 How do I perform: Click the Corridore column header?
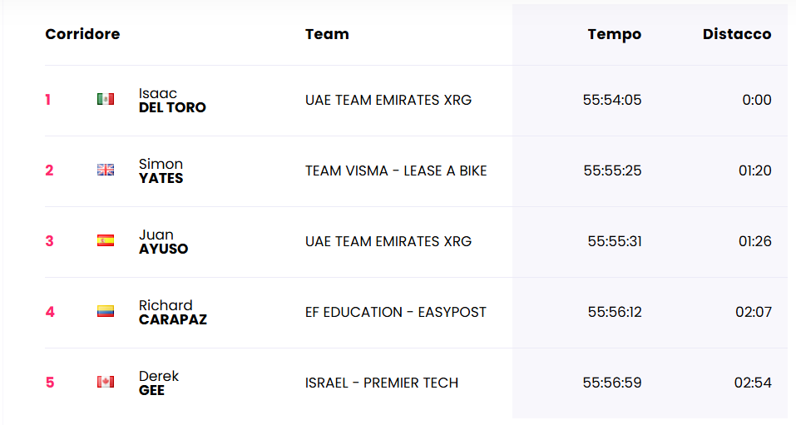[x=82, y=34]
